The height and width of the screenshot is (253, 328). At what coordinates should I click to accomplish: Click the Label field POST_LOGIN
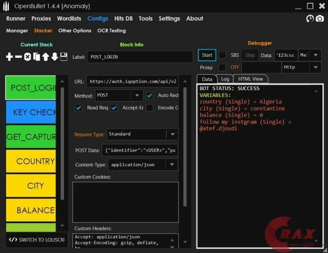coord(140,57)
